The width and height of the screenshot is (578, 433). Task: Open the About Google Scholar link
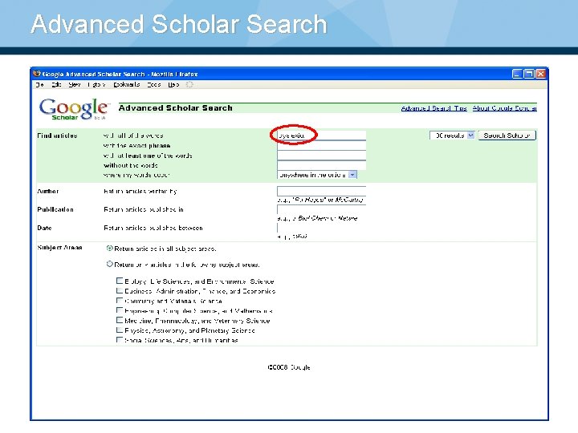coord(505,108)
